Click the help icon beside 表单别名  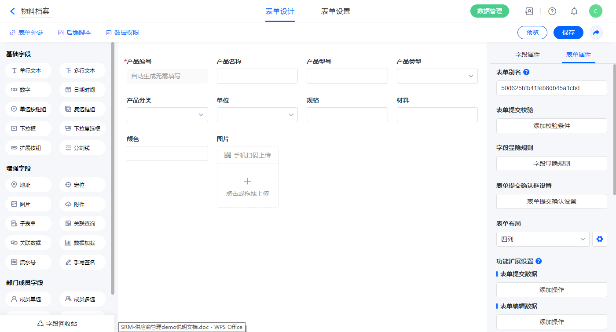click(x=526, y=72)
